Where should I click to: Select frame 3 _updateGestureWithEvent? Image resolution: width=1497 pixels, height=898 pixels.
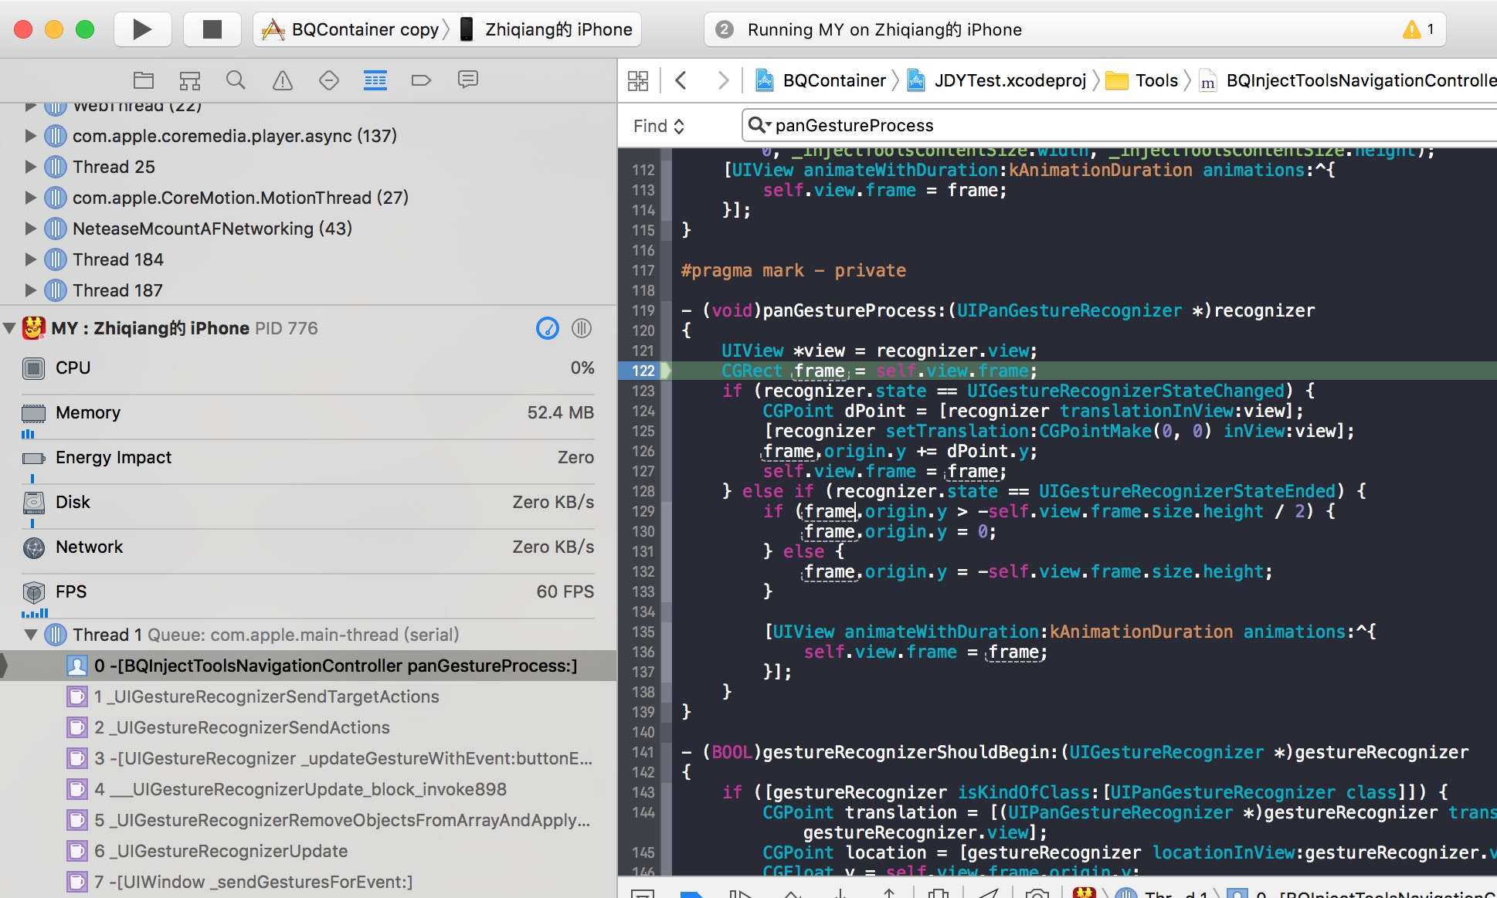(x=308, y=758)
